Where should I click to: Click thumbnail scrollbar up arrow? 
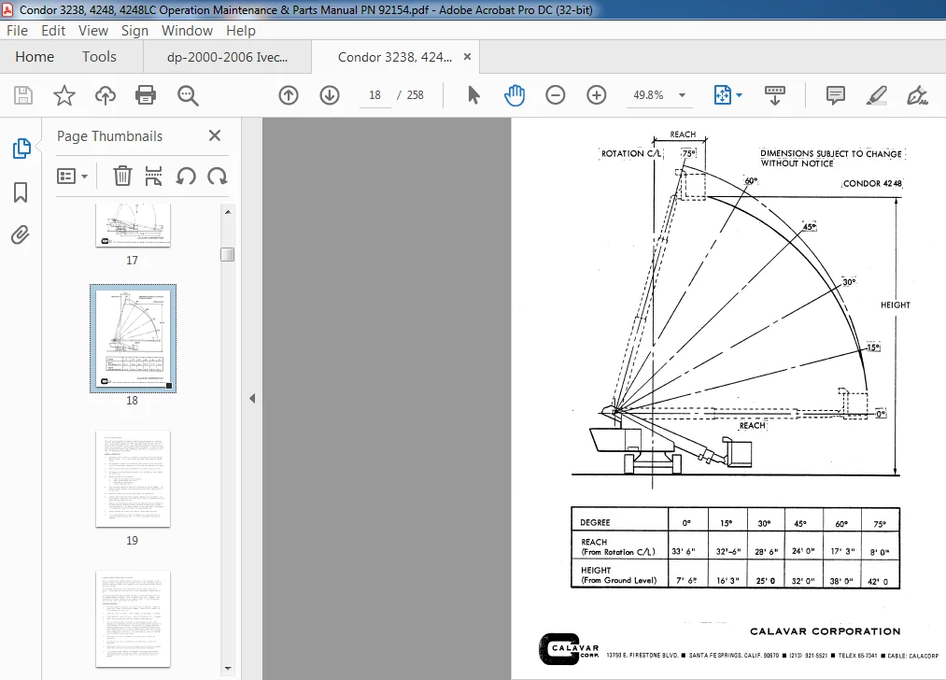[228, 212]
